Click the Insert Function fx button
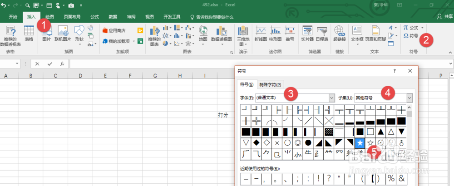 pos(62,64)
